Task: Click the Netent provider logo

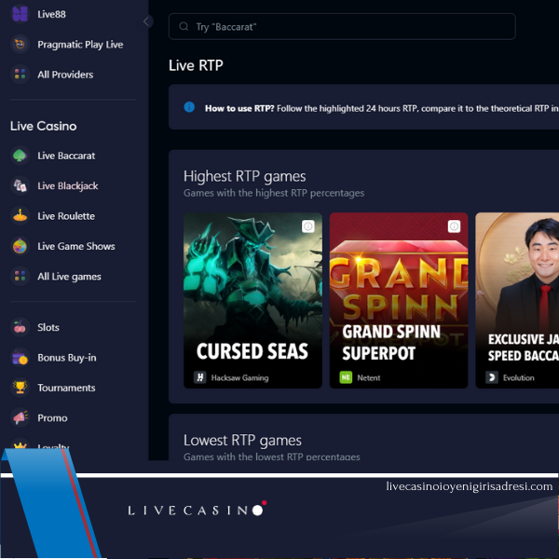Action: click(346, 377)
